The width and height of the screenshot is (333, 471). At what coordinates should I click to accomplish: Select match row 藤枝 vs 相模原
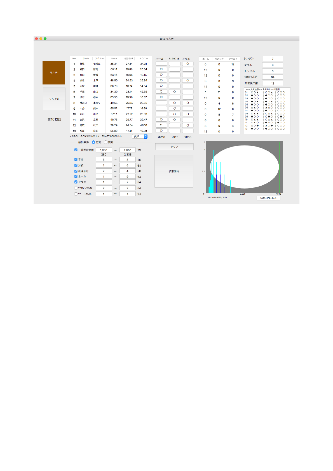(111, 64)
